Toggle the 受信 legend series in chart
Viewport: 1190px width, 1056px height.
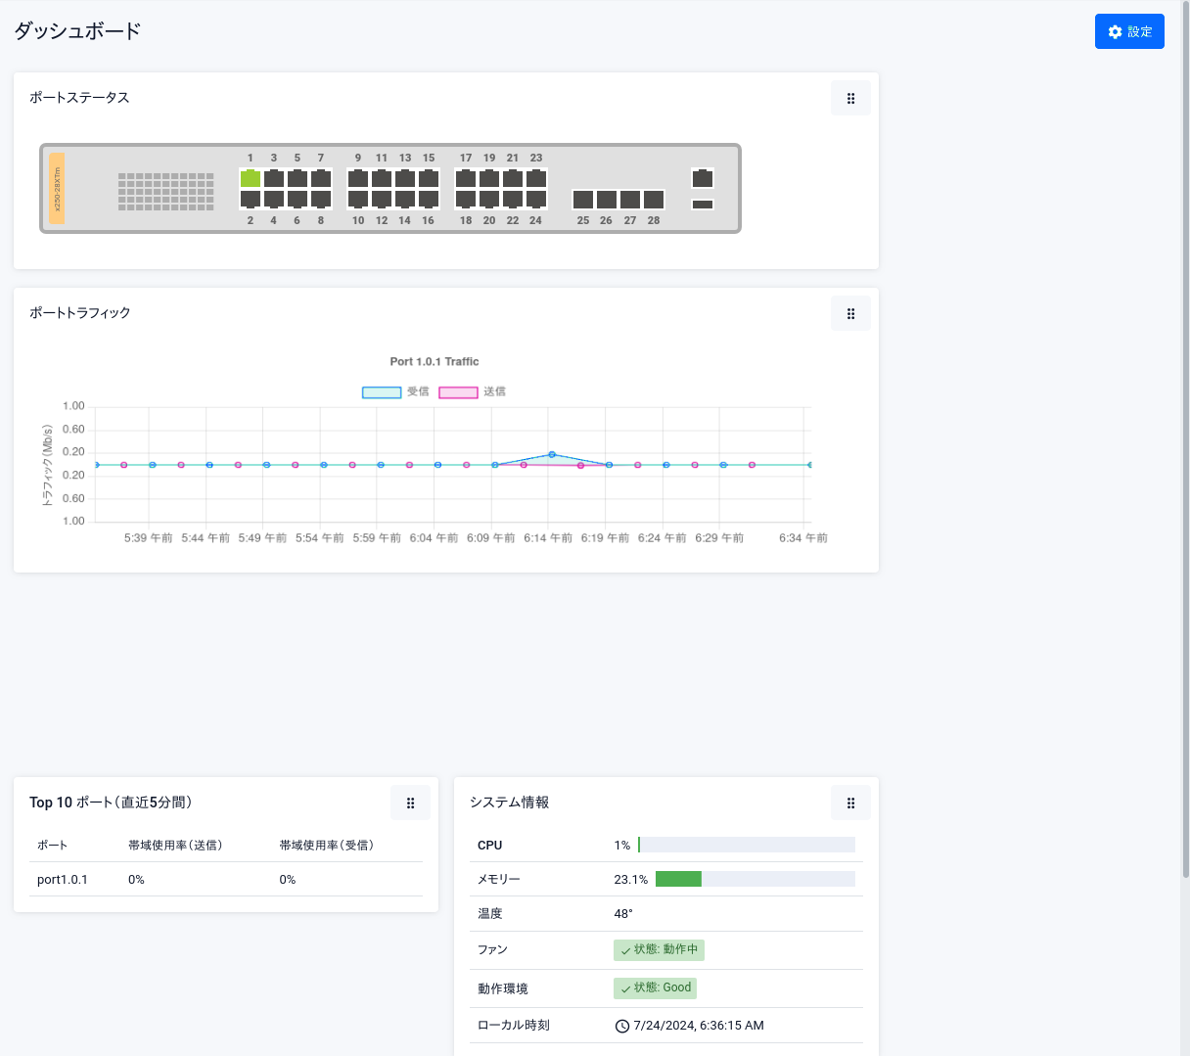point(382,391)
